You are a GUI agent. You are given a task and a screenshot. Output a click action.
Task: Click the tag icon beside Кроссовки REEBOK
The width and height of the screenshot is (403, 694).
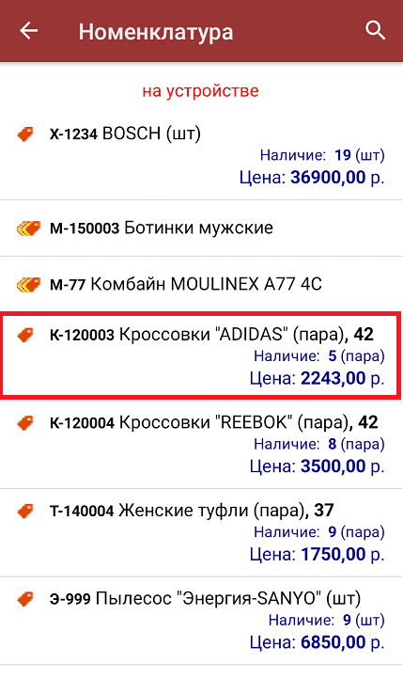click(25, 423)
